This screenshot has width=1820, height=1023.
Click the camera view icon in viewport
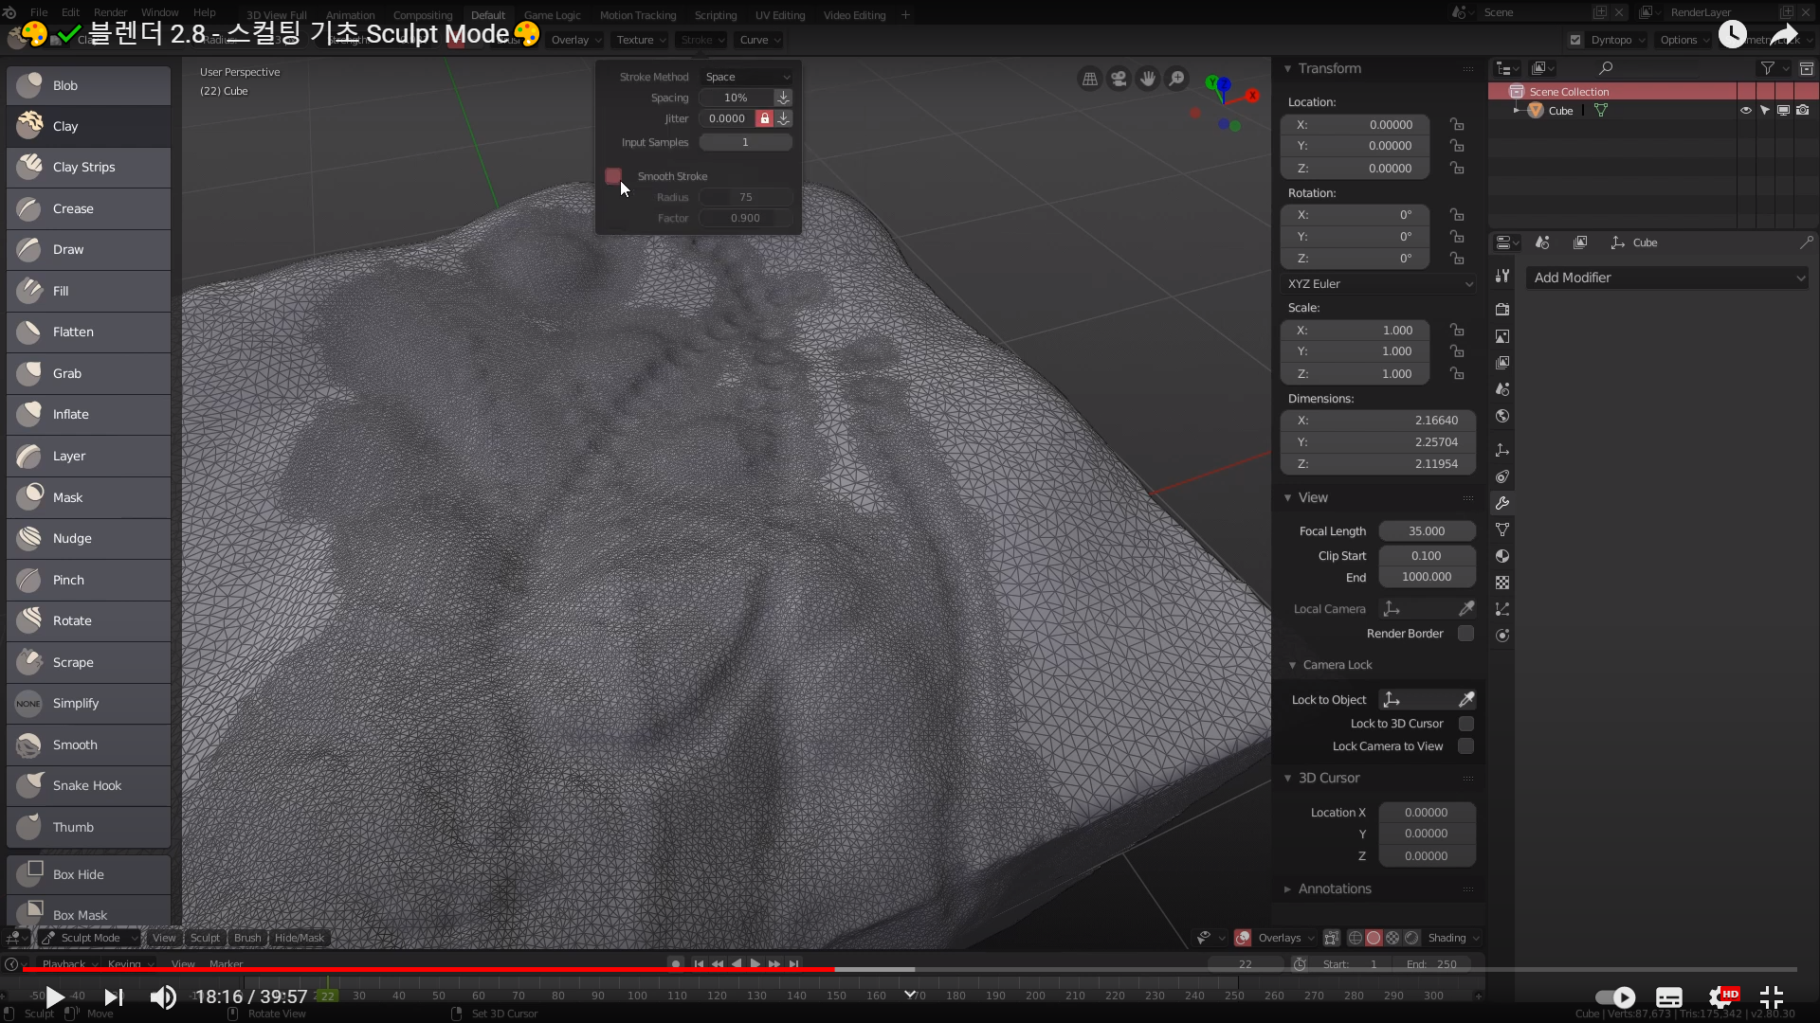(1119, 80)
